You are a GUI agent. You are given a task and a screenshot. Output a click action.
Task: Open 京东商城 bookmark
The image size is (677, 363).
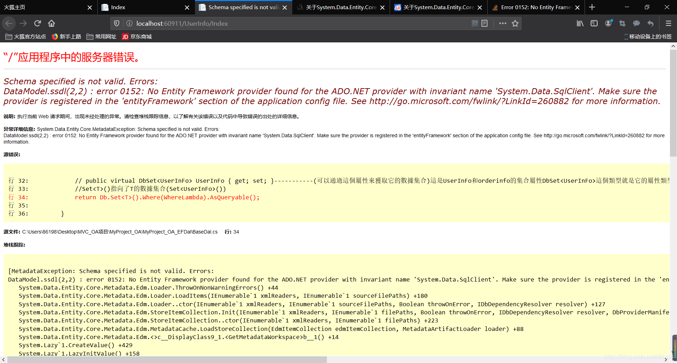(137, 37)
